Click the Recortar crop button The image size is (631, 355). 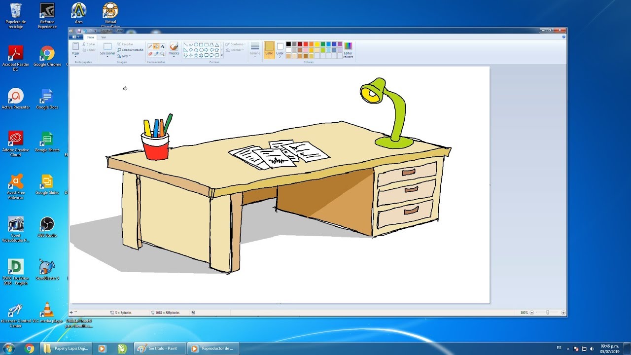pyautogui.click(x=125, y=44)
